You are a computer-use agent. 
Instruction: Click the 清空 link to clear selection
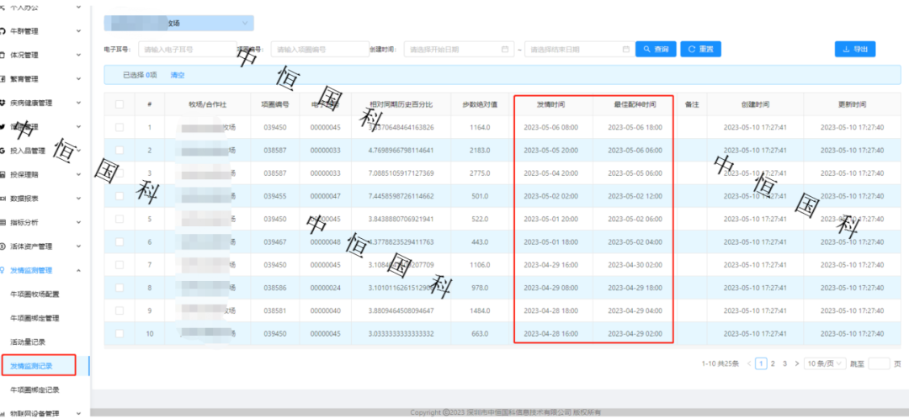click(x=178, y=75)
